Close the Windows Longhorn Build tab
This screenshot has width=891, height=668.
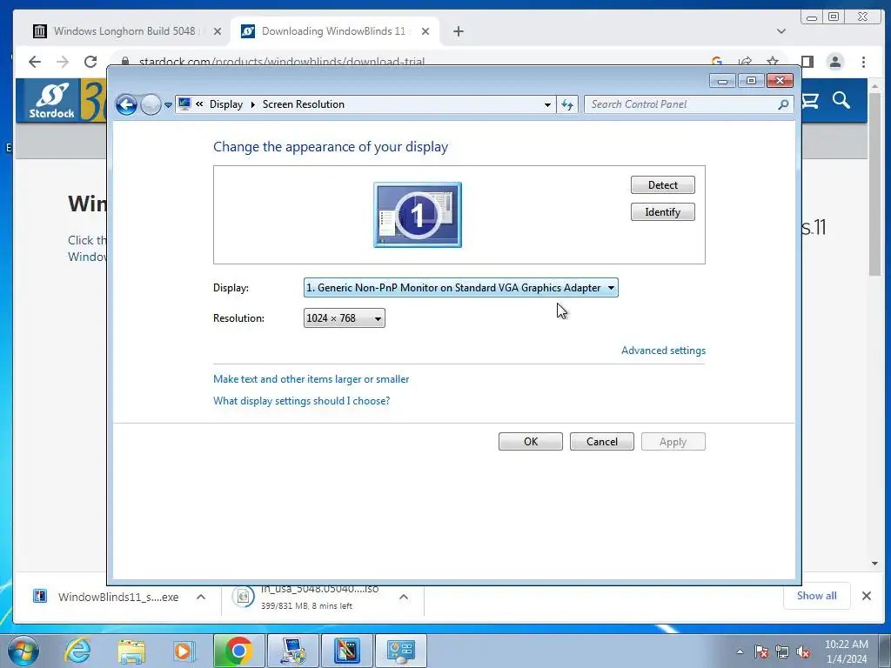click(x=217, y=32)
